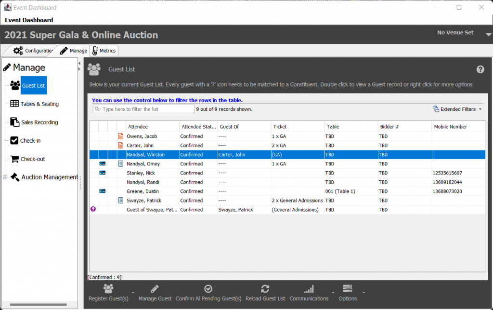Click the purple question mark icon for unmatched guest
The height and width of the screenshot is (310, 493).
[93, 209]
